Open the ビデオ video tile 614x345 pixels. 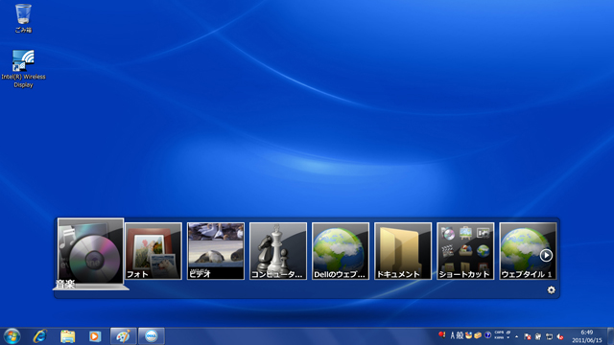tap(215, 251)
